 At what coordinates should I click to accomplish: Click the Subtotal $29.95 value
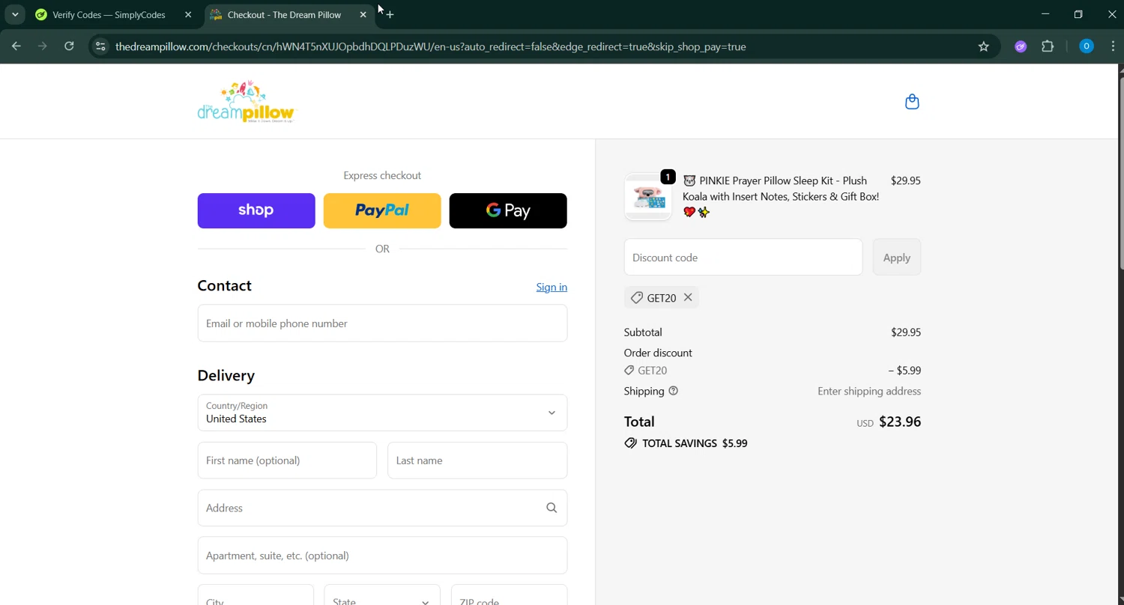pos(906,332)
